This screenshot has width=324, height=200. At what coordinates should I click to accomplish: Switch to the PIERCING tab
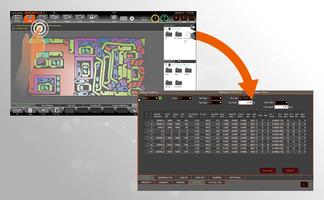(180, 182)
